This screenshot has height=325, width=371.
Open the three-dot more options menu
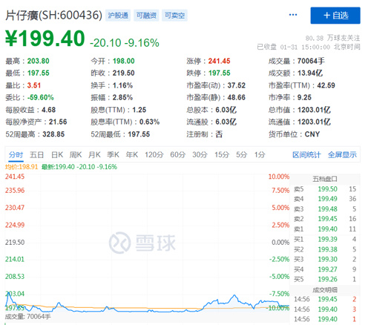click(x=293, y=15)
